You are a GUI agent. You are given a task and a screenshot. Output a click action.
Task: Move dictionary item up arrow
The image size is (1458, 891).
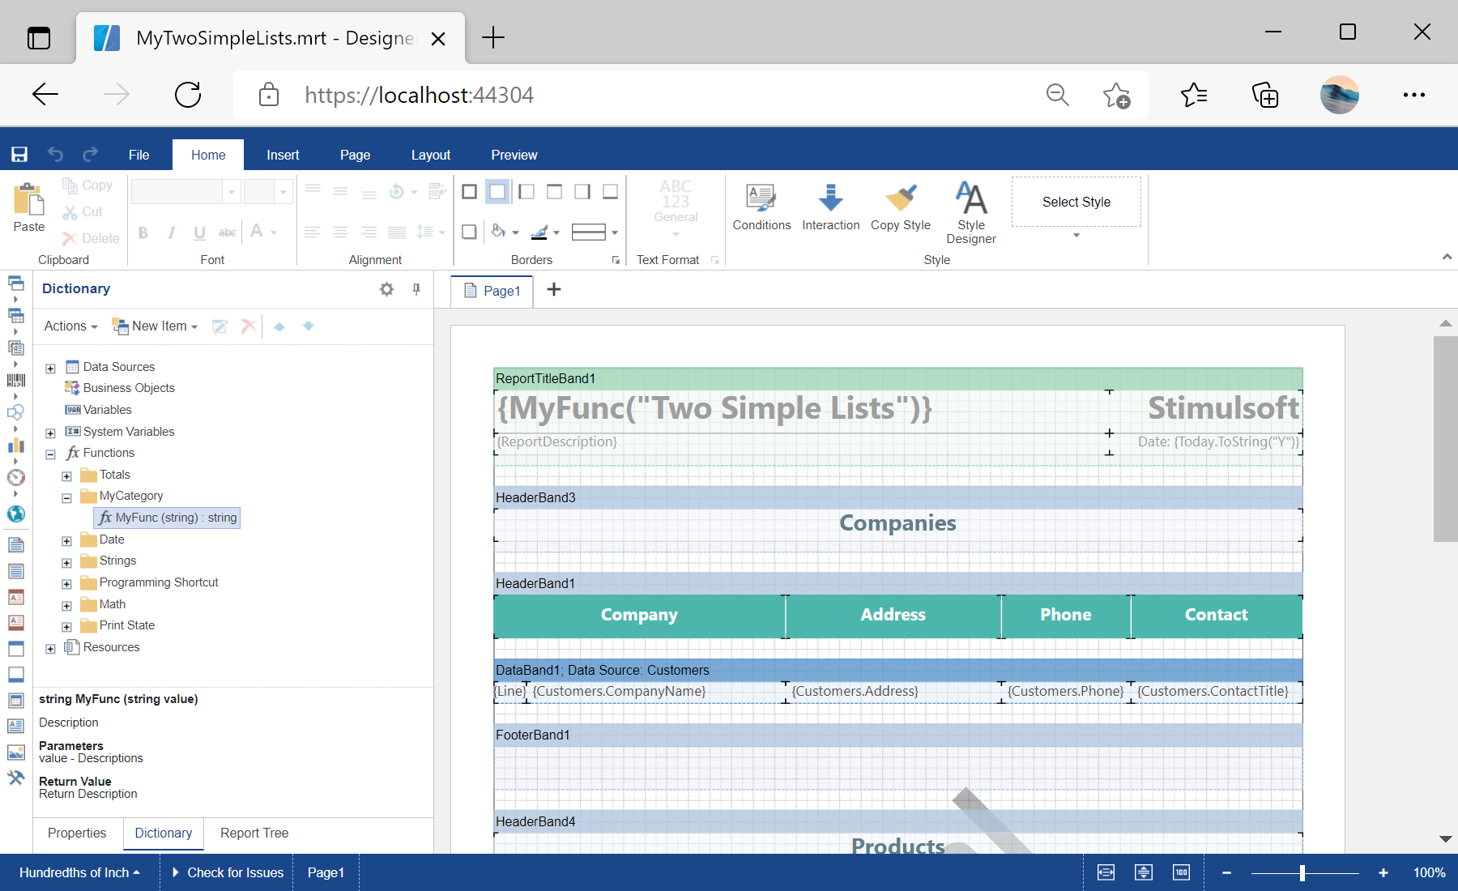tap(279, 326)
